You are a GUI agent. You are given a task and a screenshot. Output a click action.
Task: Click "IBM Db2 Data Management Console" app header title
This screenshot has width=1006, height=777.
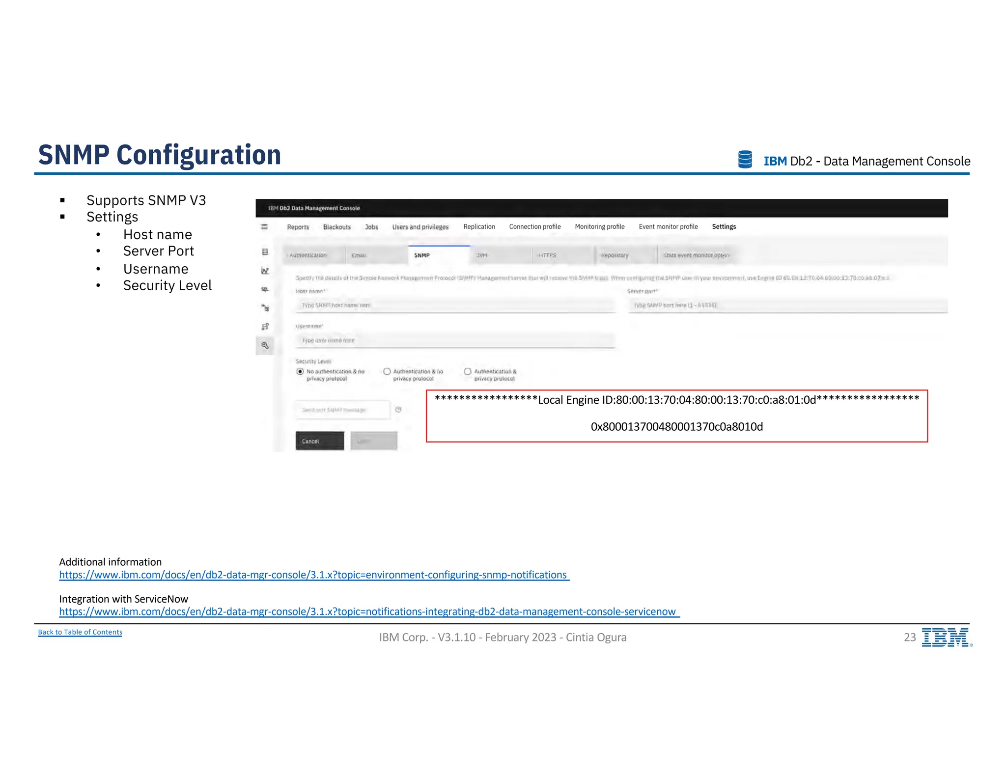pyautogui.click(x=314, y=208)
